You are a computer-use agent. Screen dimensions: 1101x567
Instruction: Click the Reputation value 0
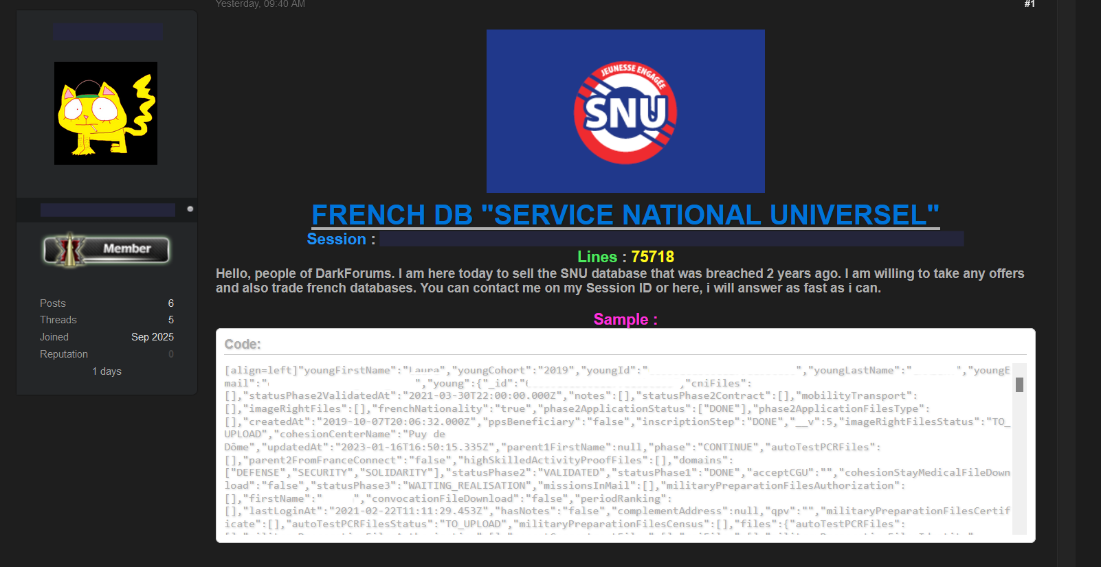(x=171, y=354)
